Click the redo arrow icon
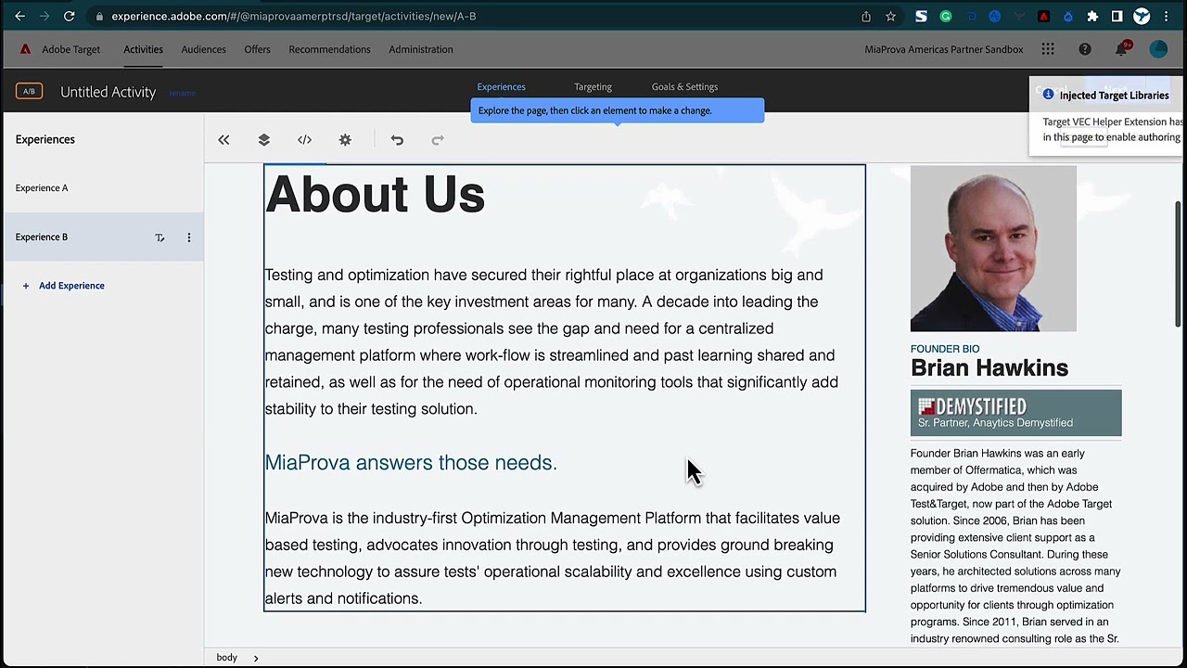1187x668 pixels. pyautogui.click(x=438, y=140)
